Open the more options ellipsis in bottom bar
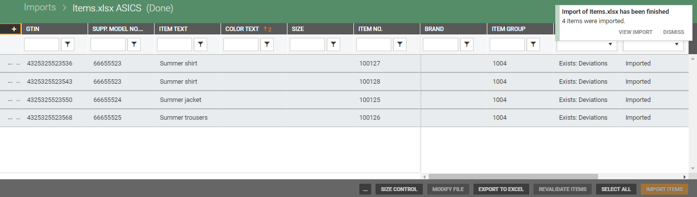Image resolution: width=697 pixels, height=197 pixels. pos(365,189)
